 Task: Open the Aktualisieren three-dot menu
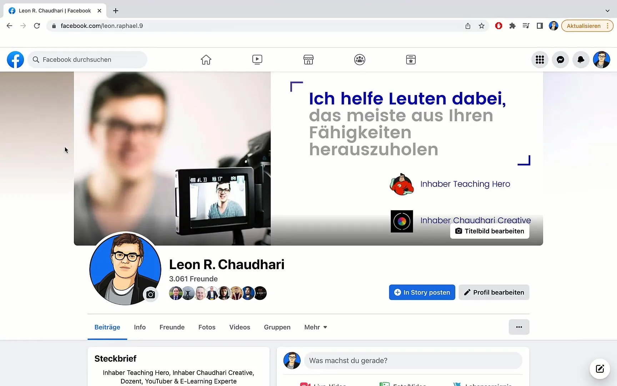tap(607, 26)
